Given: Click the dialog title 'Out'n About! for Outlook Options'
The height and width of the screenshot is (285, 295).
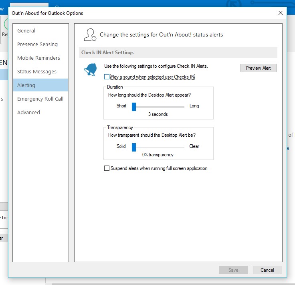Looking at the screenshot, I should point(47,13).
